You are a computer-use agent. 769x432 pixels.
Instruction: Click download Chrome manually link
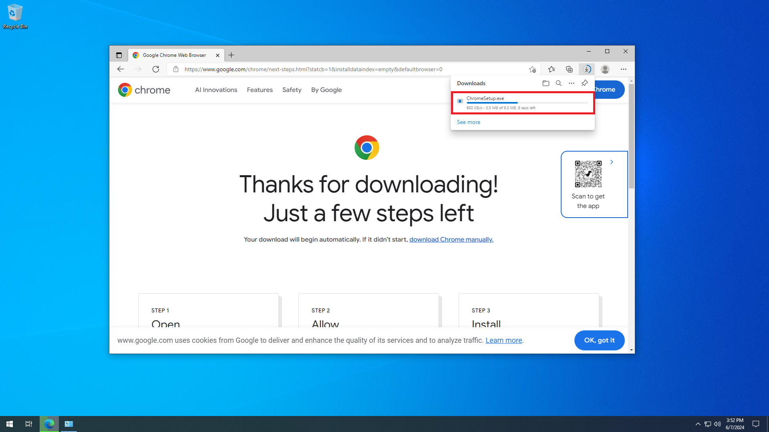pos(451,239)
